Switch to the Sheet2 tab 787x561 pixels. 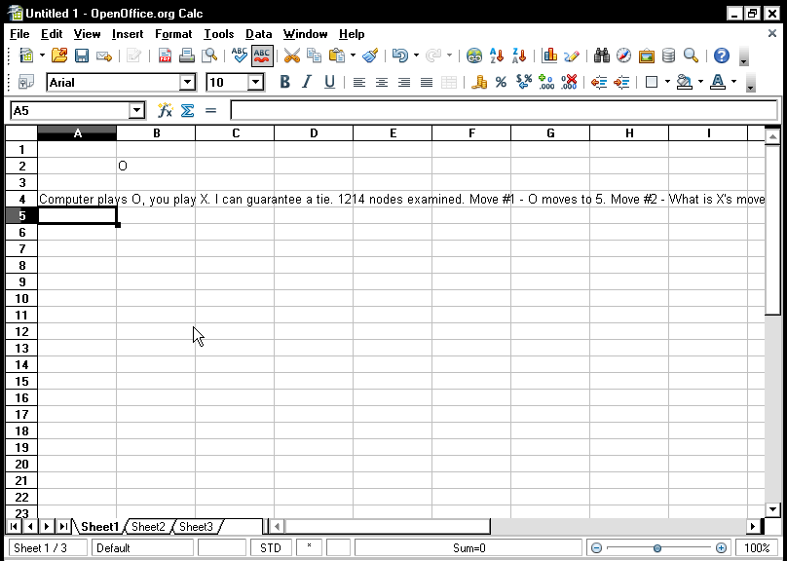(x=148, y=527)
